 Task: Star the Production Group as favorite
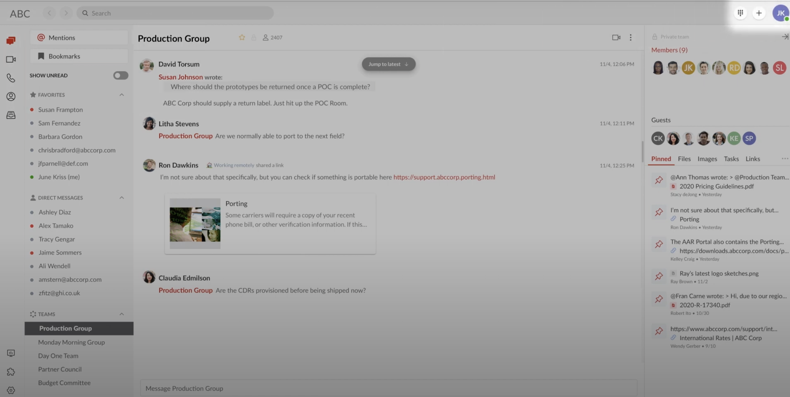tap(242, 37)
